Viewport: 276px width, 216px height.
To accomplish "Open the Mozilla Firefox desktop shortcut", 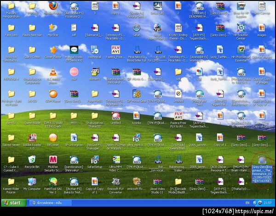I will coord(53,6).
